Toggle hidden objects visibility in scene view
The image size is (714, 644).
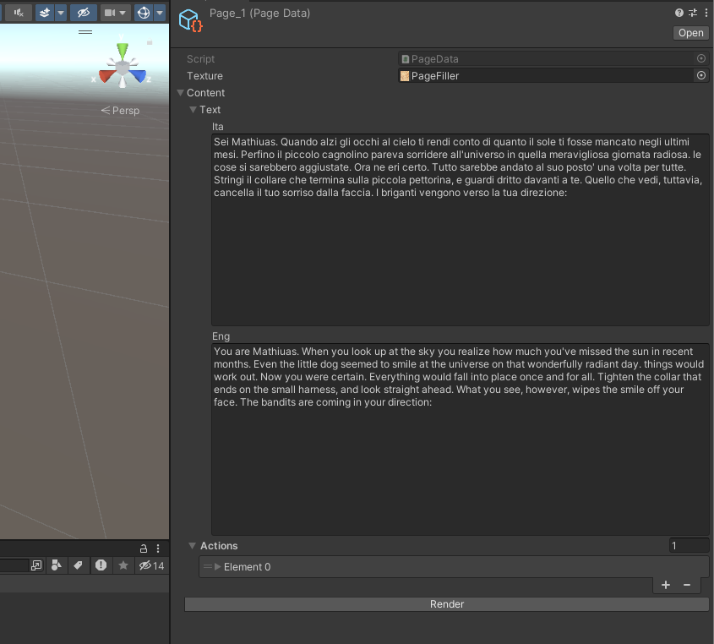84,13
